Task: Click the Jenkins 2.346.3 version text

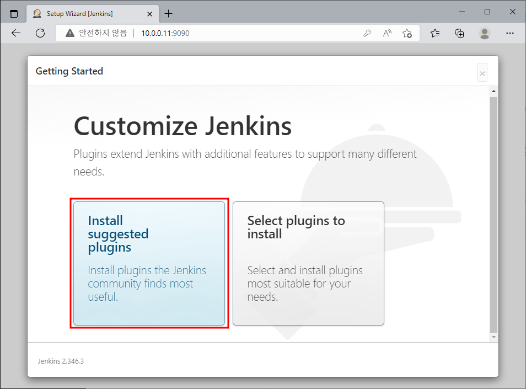Action: (61, 361)
